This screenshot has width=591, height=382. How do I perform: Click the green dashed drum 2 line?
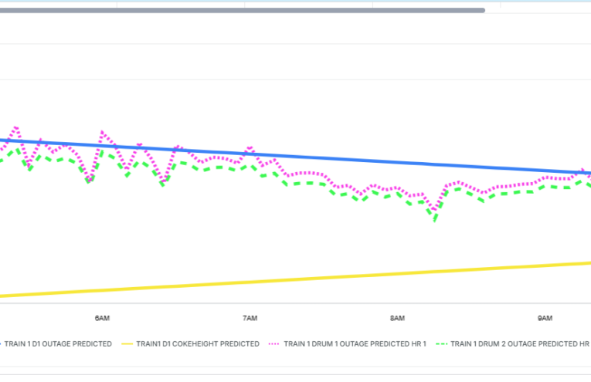309,183
